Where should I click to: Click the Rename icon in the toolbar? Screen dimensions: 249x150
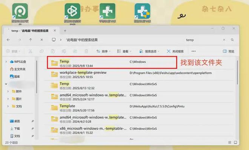64,51
